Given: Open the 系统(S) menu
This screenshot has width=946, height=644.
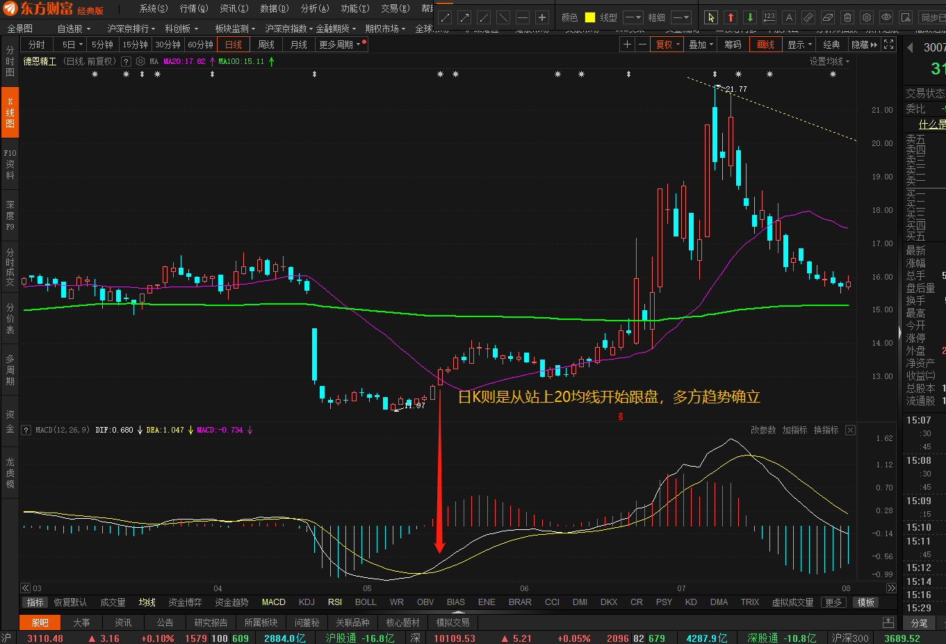Looking at the screenshot, I should [154, 8].
